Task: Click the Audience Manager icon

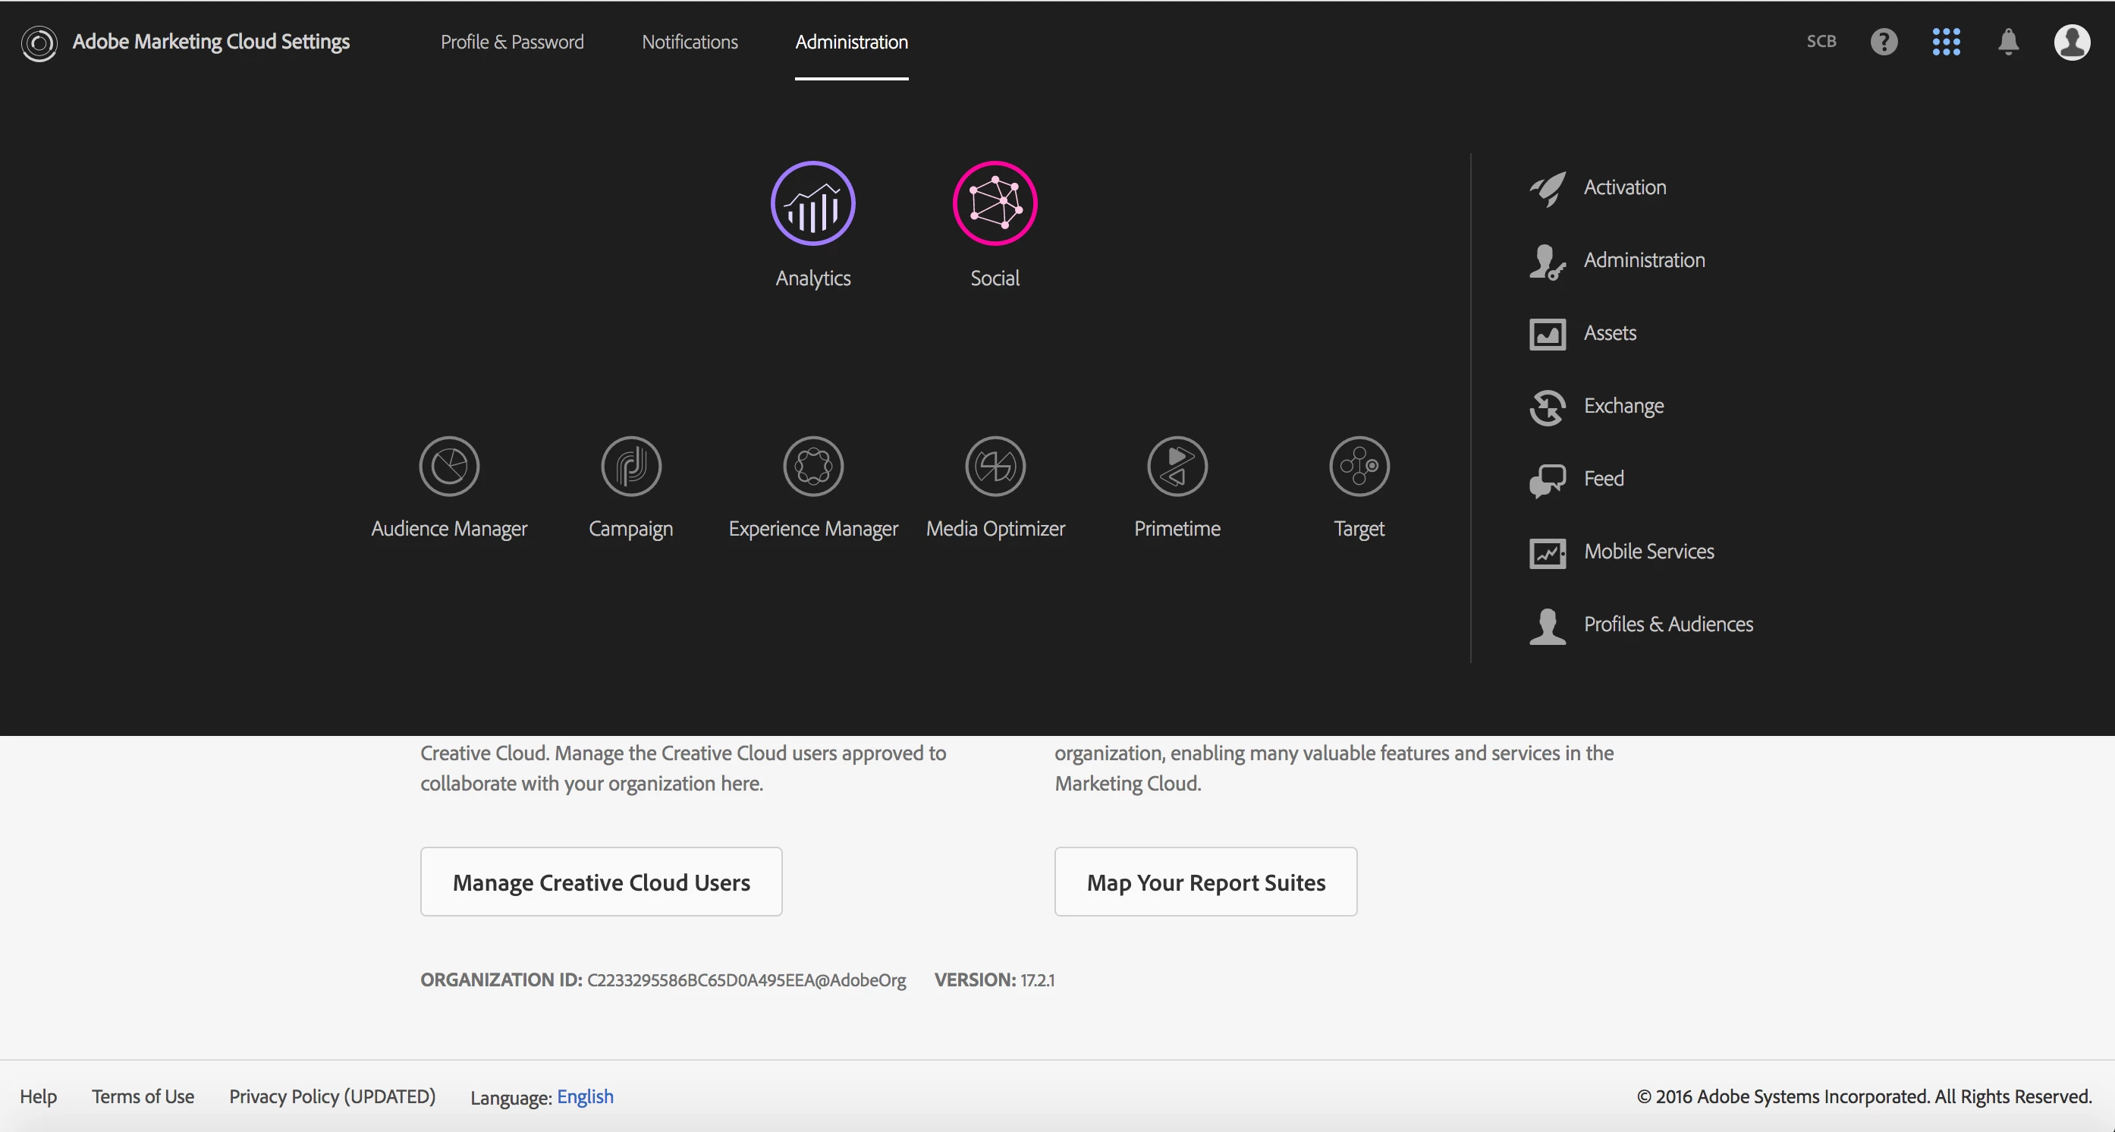Action: [x=449, y=467]
